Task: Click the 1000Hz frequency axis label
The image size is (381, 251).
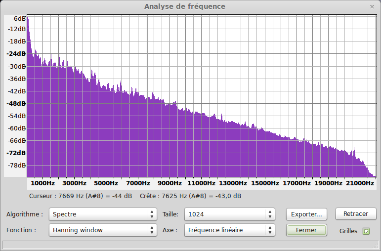Action: (43, 183)
